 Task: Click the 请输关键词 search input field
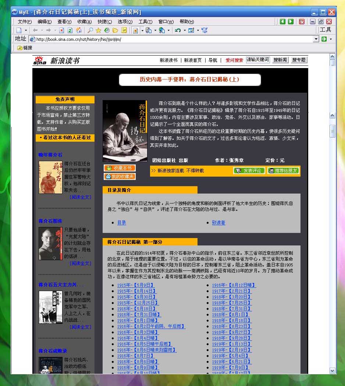point(257,60)
